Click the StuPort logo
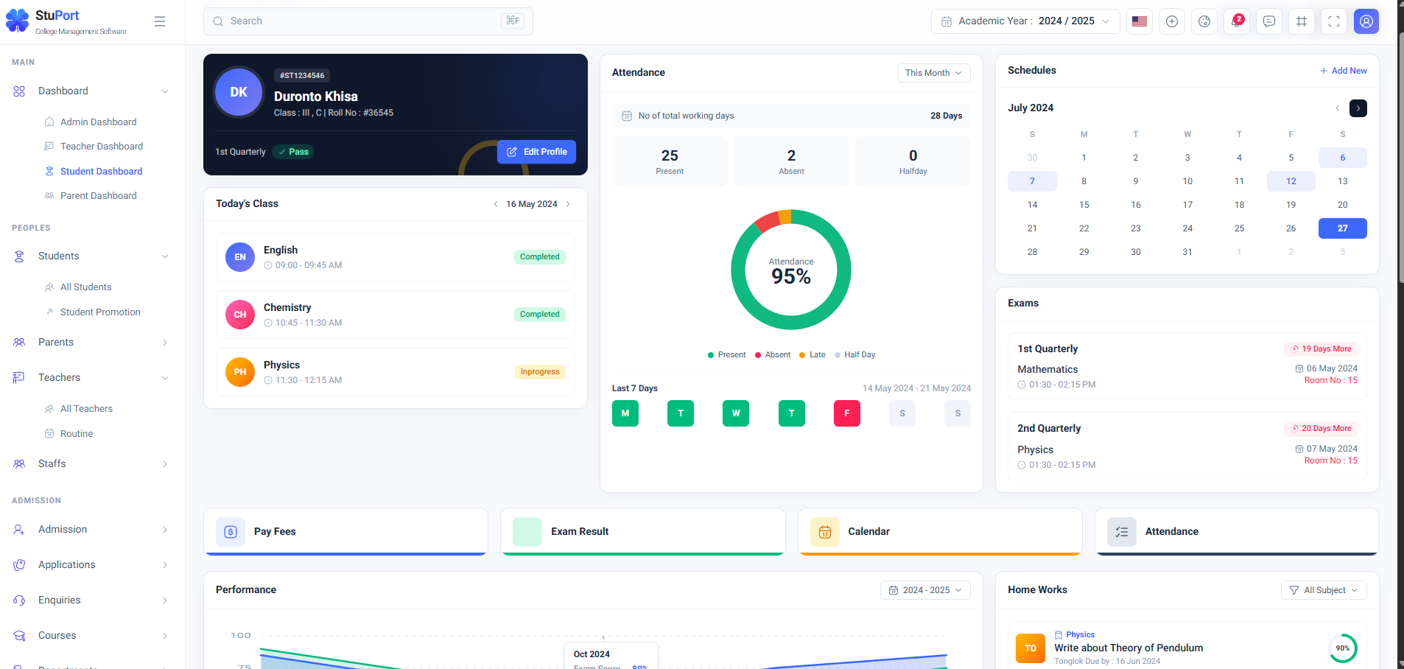Screen dimensions: 1404x669 66,21
